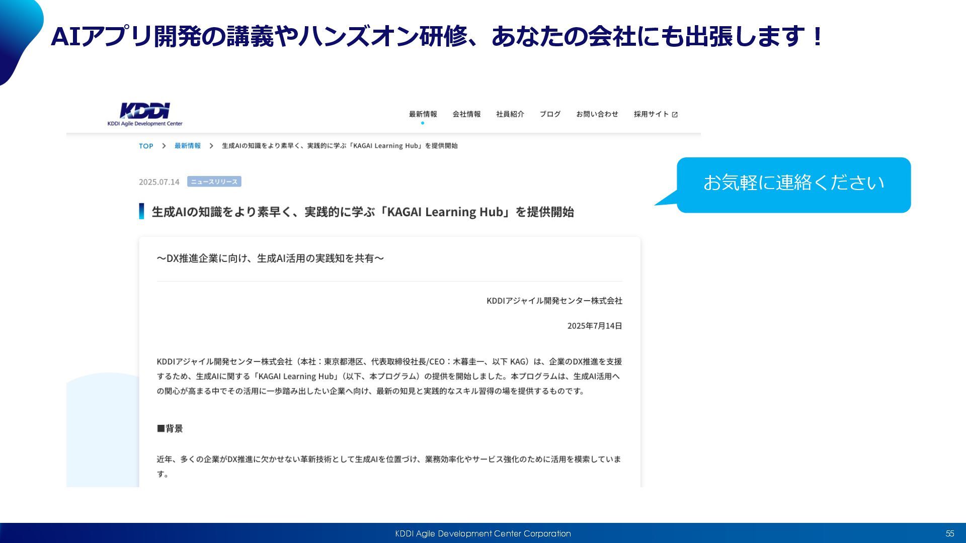966x543 pixels.
Task: Click the article headline about KAGAI Learning Hub
Action: click(363, 212)
